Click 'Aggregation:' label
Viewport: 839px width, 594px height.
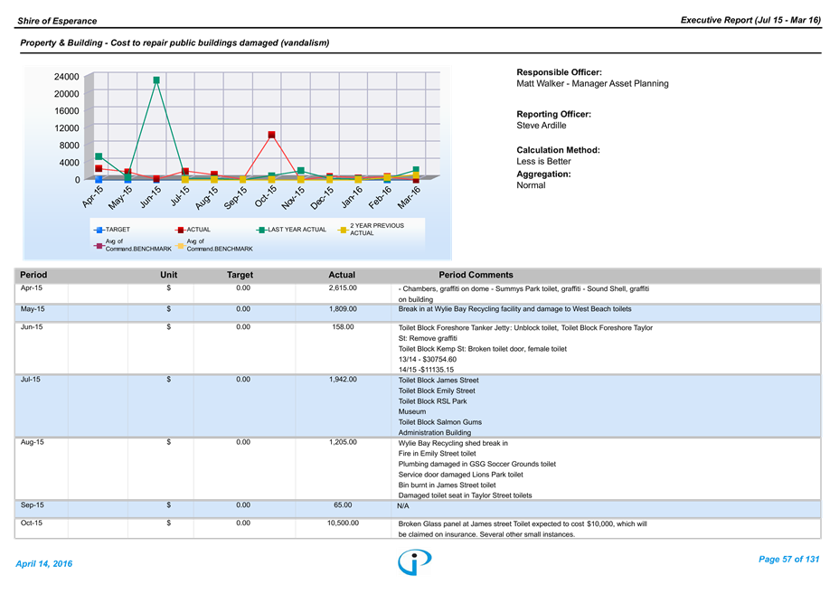(x=543, y=174)
